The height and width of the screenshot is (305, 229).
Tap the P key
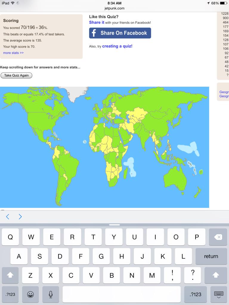point(197,237)
